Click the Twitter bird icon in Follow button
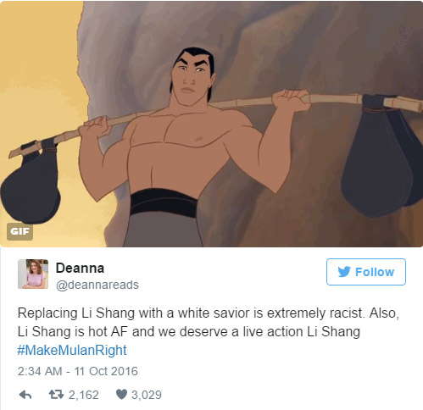423x410 pixels. click(344, 272)
